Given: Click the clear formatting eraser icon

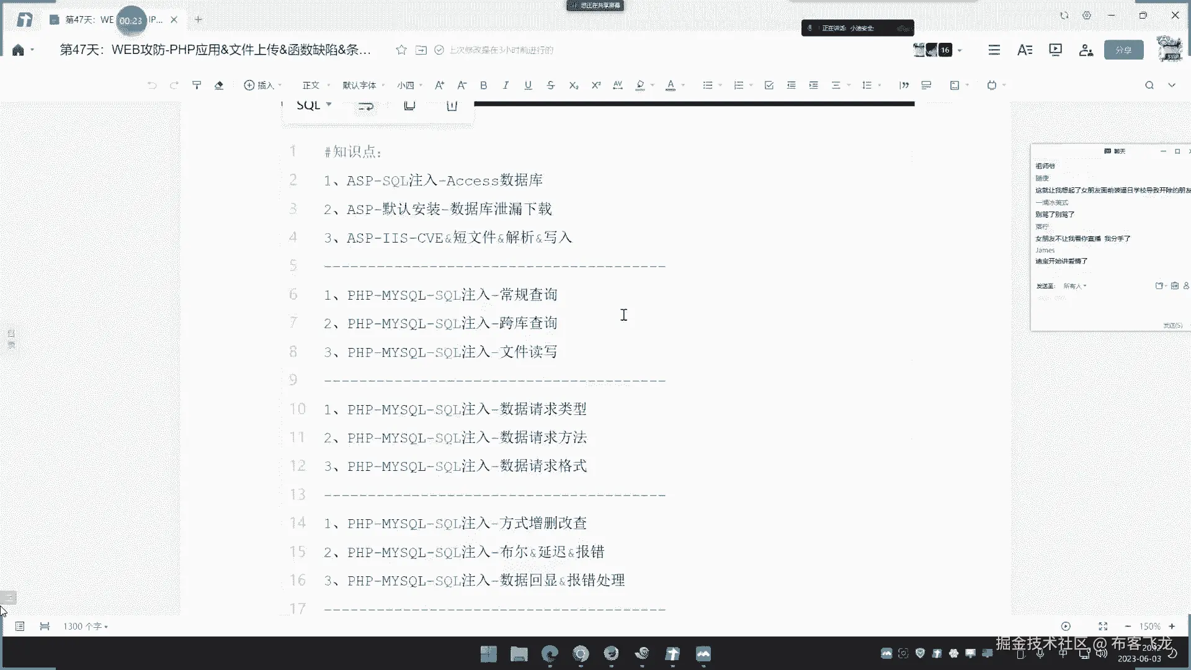Looking at the screenshot, I should [x=219, y=85].
